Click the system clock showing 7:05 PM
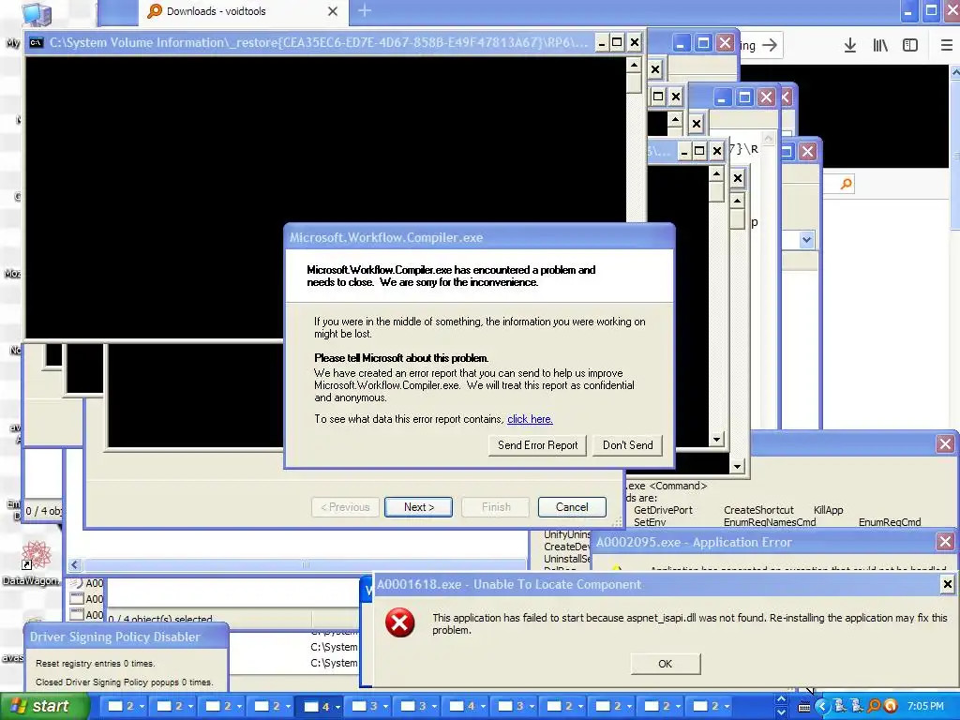The image size is (960, 720). pyautogui.click(x=925, y=707)
